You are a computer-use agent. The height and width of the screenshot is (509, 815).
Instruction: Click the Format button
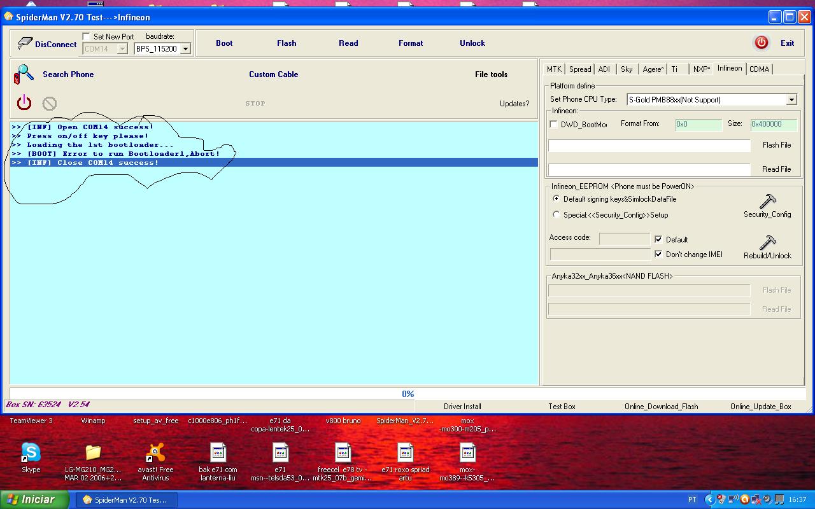[411, 43]
